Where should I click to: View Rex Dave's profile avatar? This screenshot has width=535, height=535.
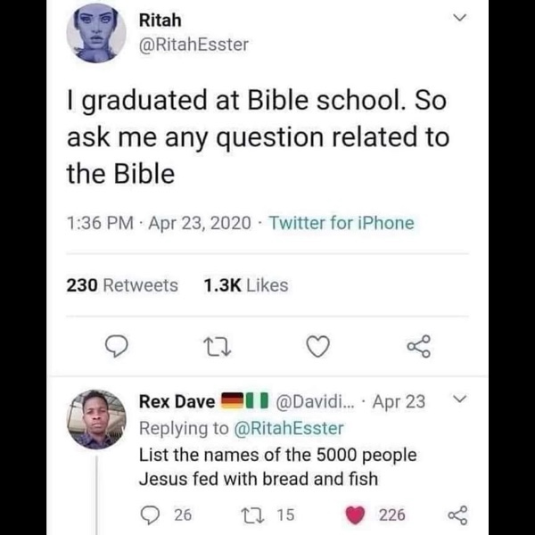pyautogui.click(x=97, y=418)
